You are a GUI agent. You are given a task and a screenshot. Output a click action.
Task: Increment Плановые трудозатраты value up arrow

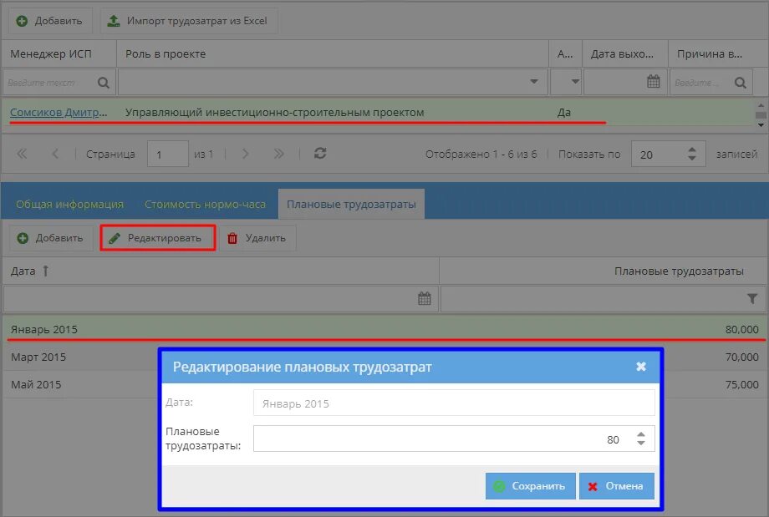coord(640,434)
